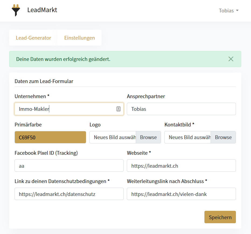Click the Weiterleitungslink nach Abschluss field
The height and width of the screenshot is (234, 251).
(181, 194)
